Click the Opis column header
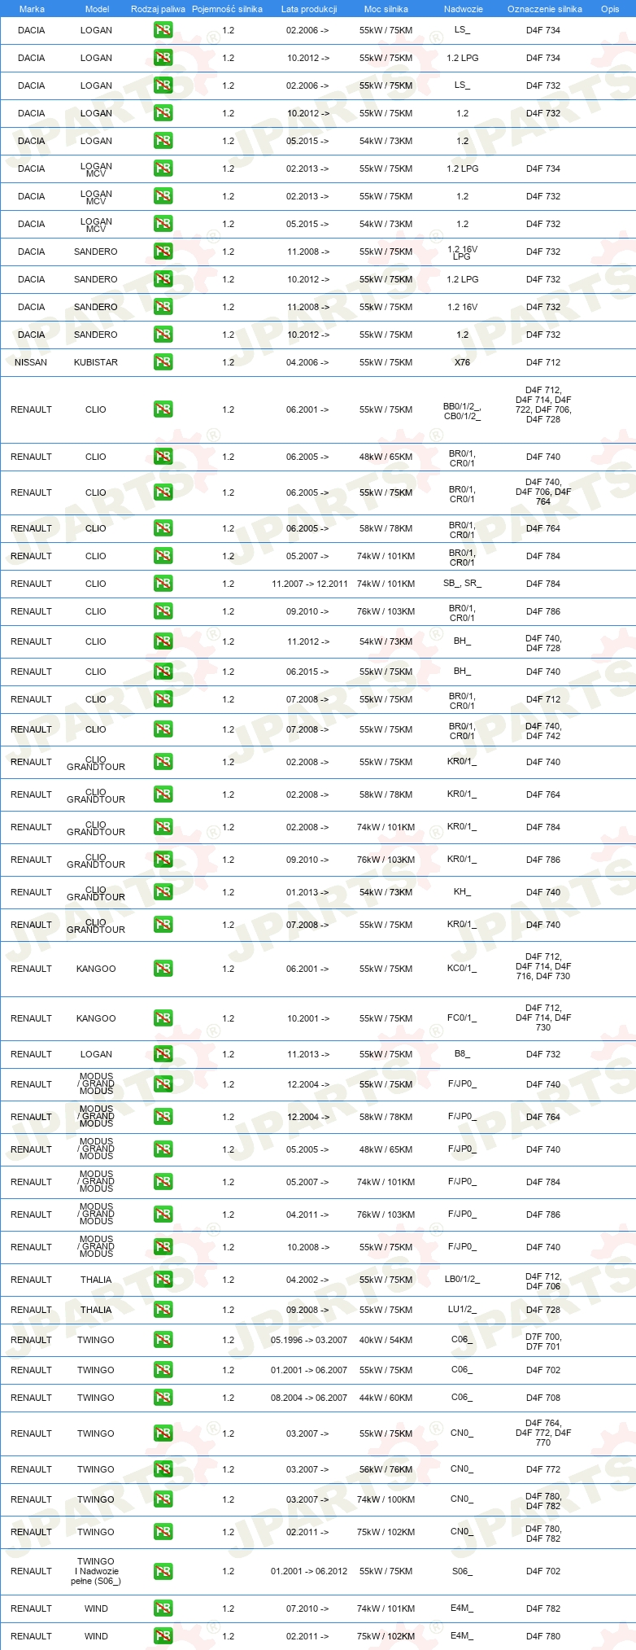This screenshot has height=1650, width=636. pos(610,9)
